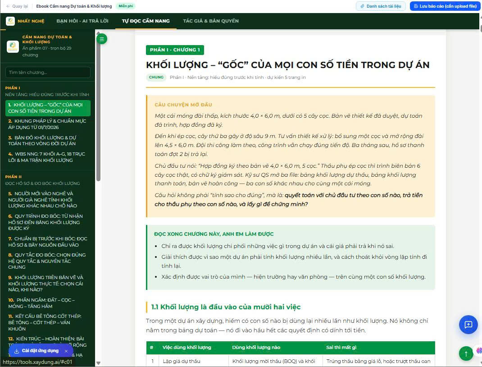Click ĐỌC XONG CHƯƠNG NÀY heading
The height and width of the screenshot is (367, 482).
pyautogui.click(x=214, y=234)
